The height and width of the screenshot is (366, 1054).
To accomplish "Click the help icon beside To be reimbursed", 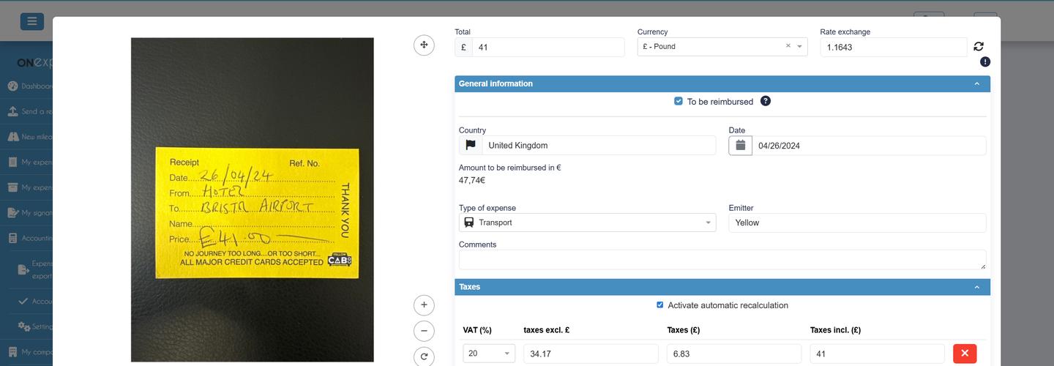I will click(766, 101).
